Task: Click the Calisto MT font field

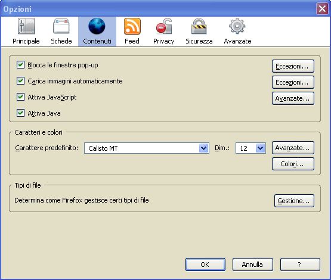Action: coord(147,148)
